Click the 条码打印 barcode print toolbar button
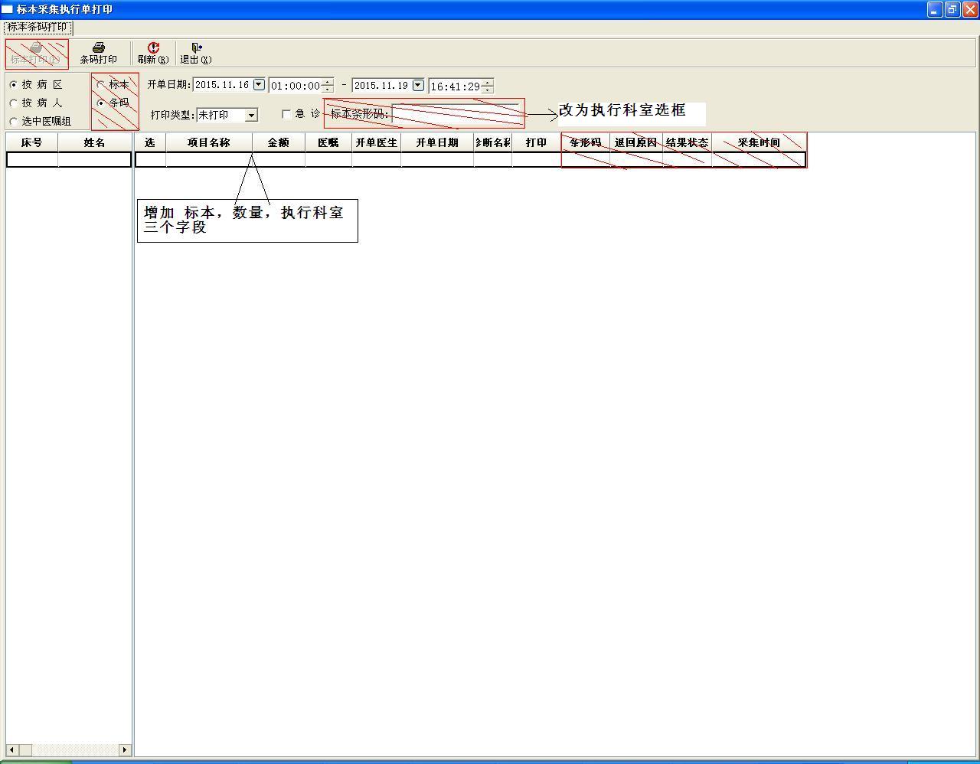Viewport: 980px width, 764px height. pyautogui.click(x=99, y=54)
